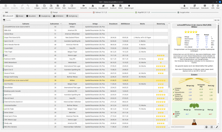The height and width of the screenshot is (132, 222).
Task: Select the Sierra Nevada Pale Ale row
Action: click(x=86, y=44)
